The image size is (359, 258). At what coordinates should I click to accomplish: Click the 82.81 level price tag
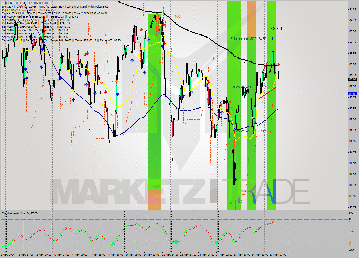(x=353, y=94)
